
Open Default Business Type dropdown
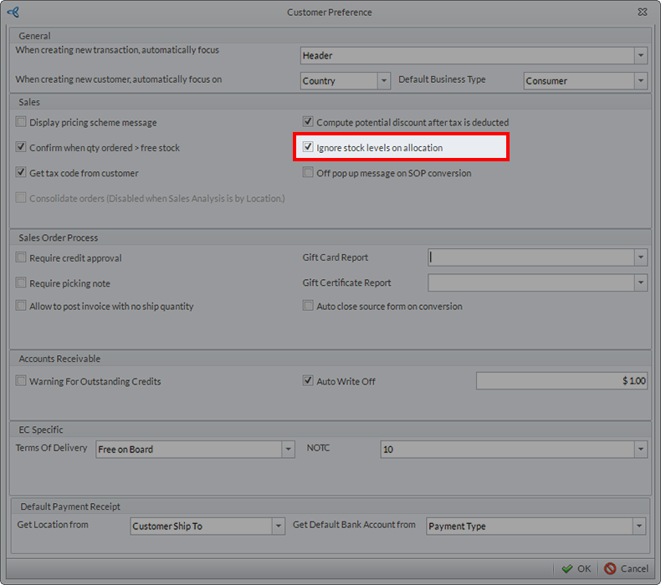click(x=640, y=81)
